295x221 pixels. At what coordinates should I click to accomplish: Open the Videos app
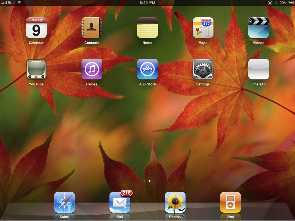[x=258, y=28]
